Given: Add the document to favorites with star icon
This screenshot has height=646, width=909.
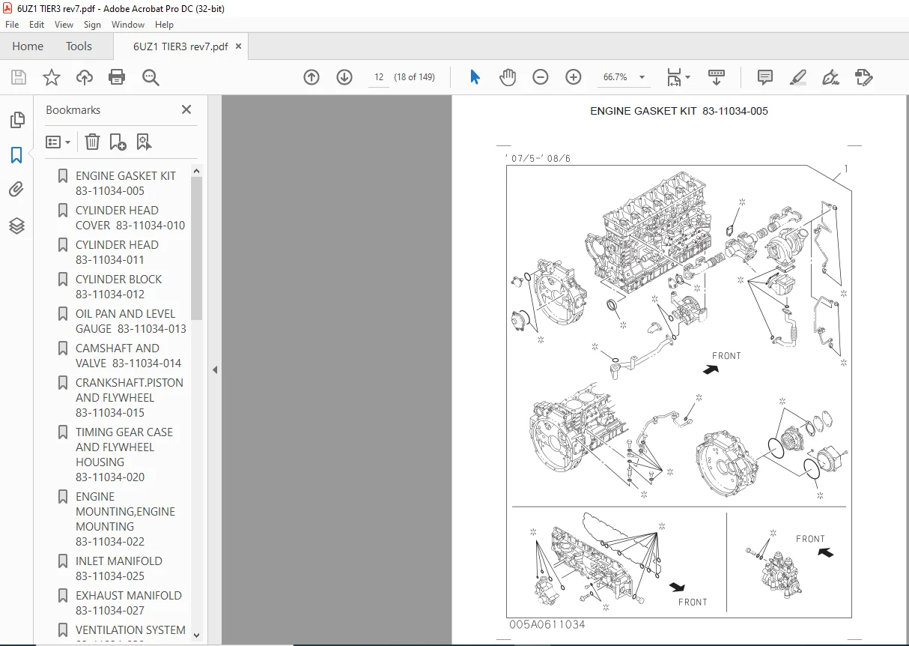Looking at the screenshot, I should (x=51, y=77).
